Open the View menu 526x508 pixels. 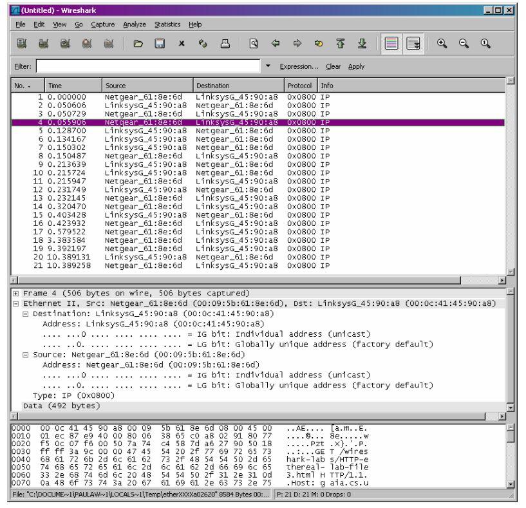click(60, 24)
